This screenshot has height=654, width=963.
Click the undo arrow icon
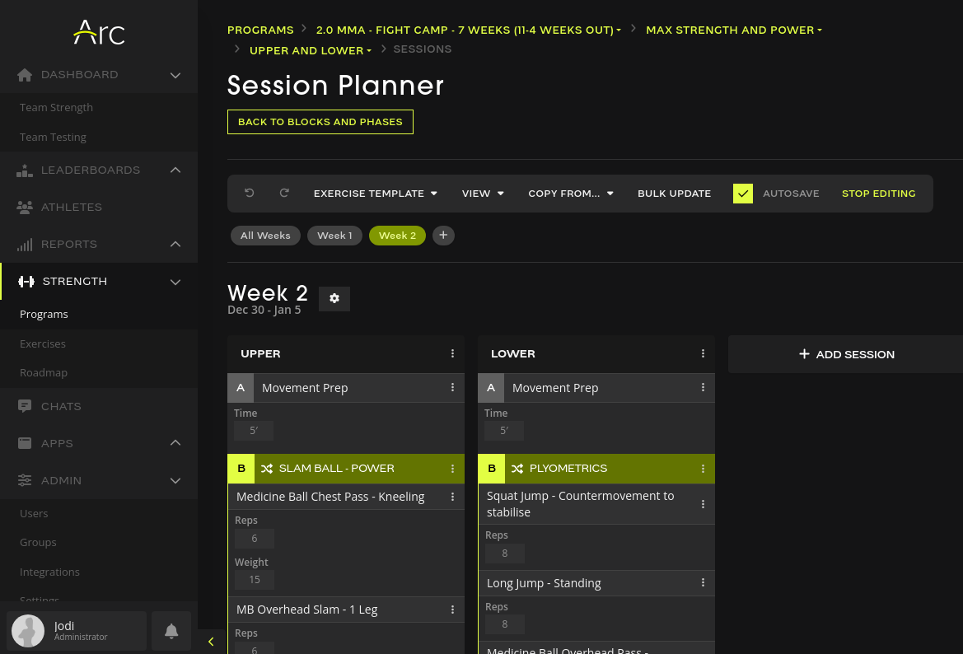tap(250, 194)
